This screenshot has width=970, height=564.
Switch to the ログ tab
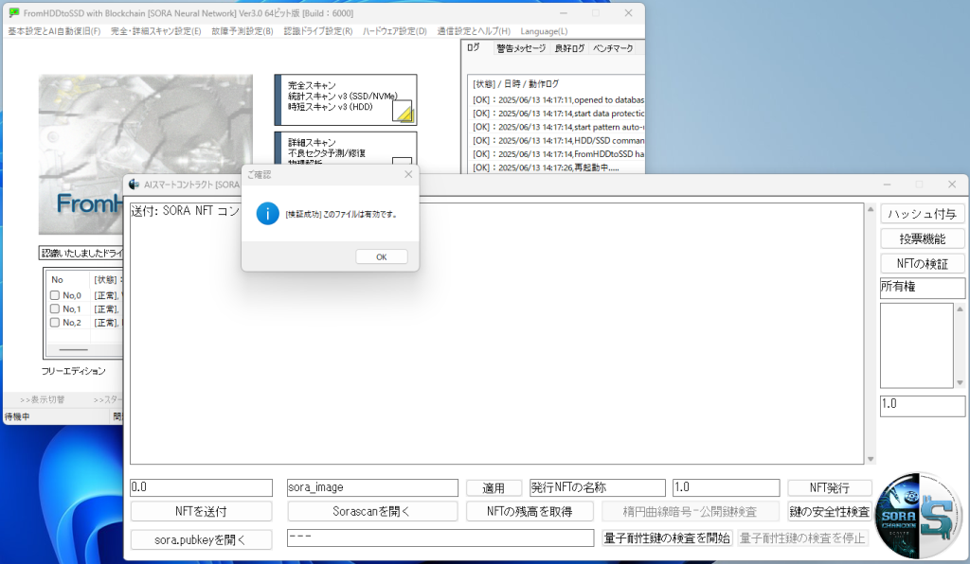coord(474,47)
